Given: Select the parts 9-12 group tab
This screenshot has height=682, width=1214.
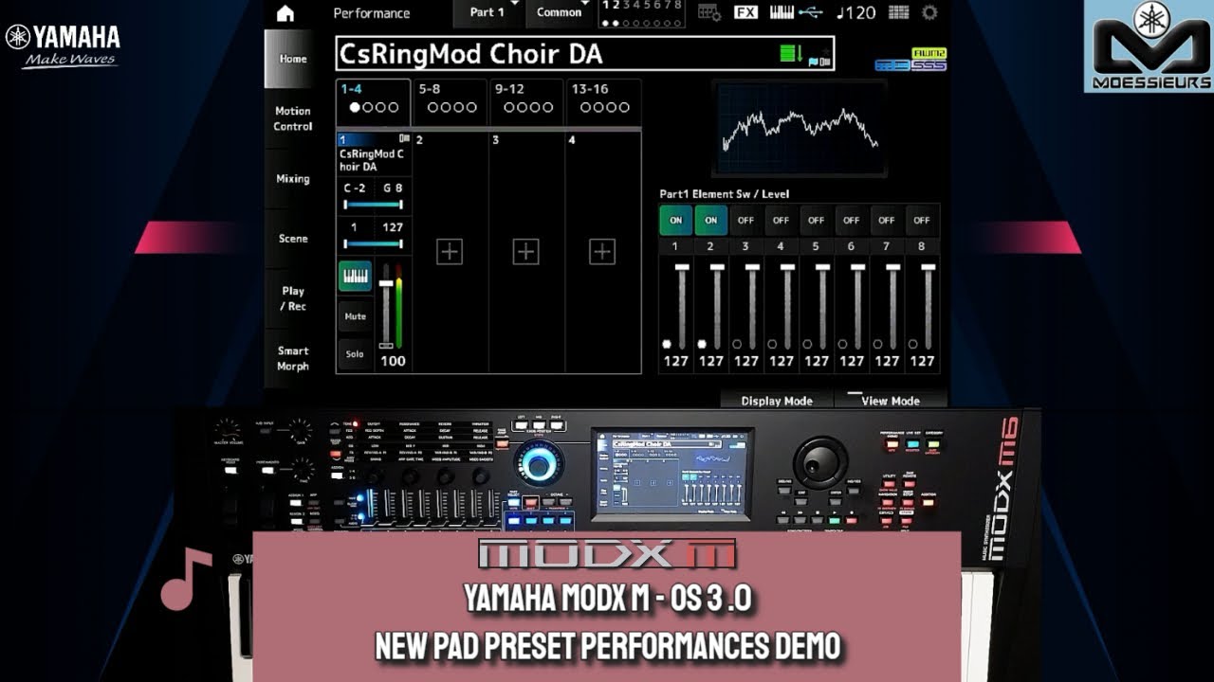Looking at the screenshot, I should 527,100.
